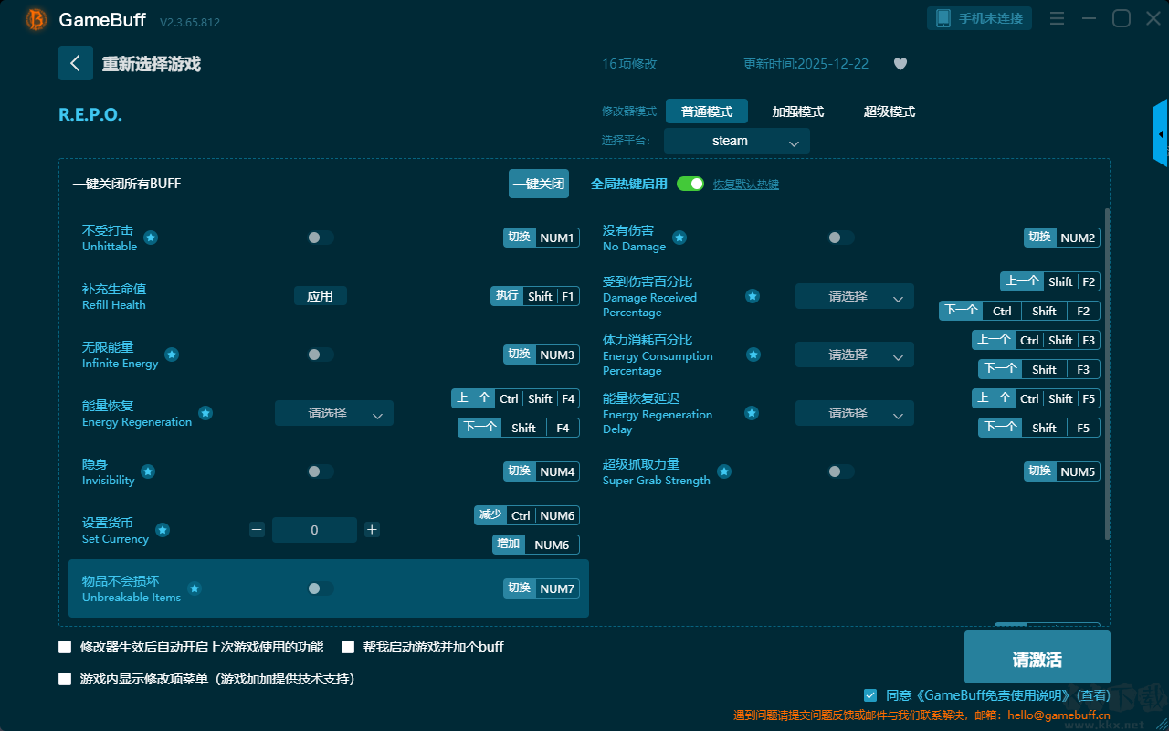
Task: Click the 重新选择游戏 label
Action: coord(152,64)
